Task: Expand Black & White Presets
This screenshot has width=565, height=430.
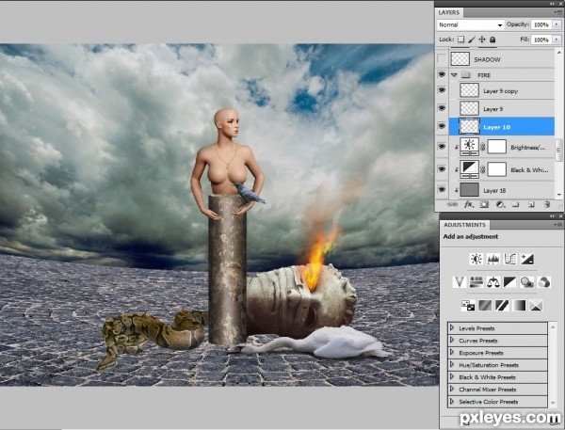Action: click(451, 377)
